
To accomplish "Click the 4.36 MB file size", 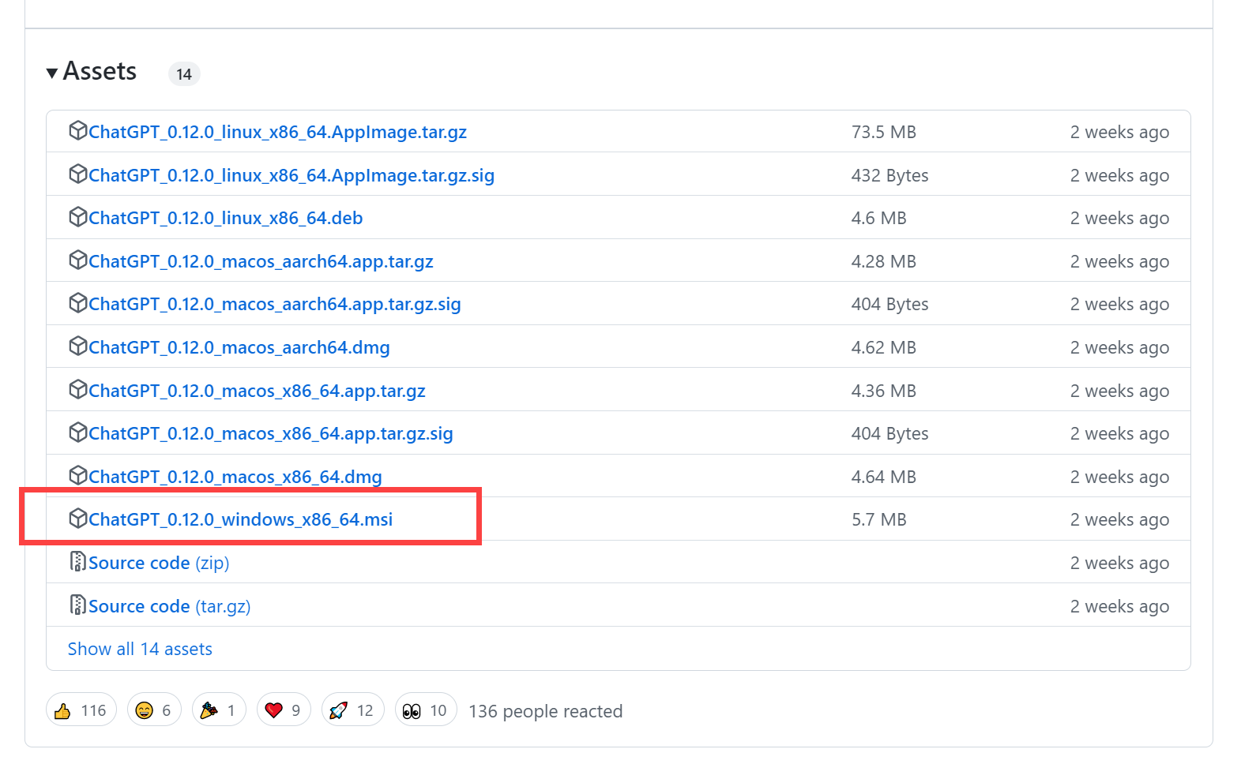I will coord(884,391).
